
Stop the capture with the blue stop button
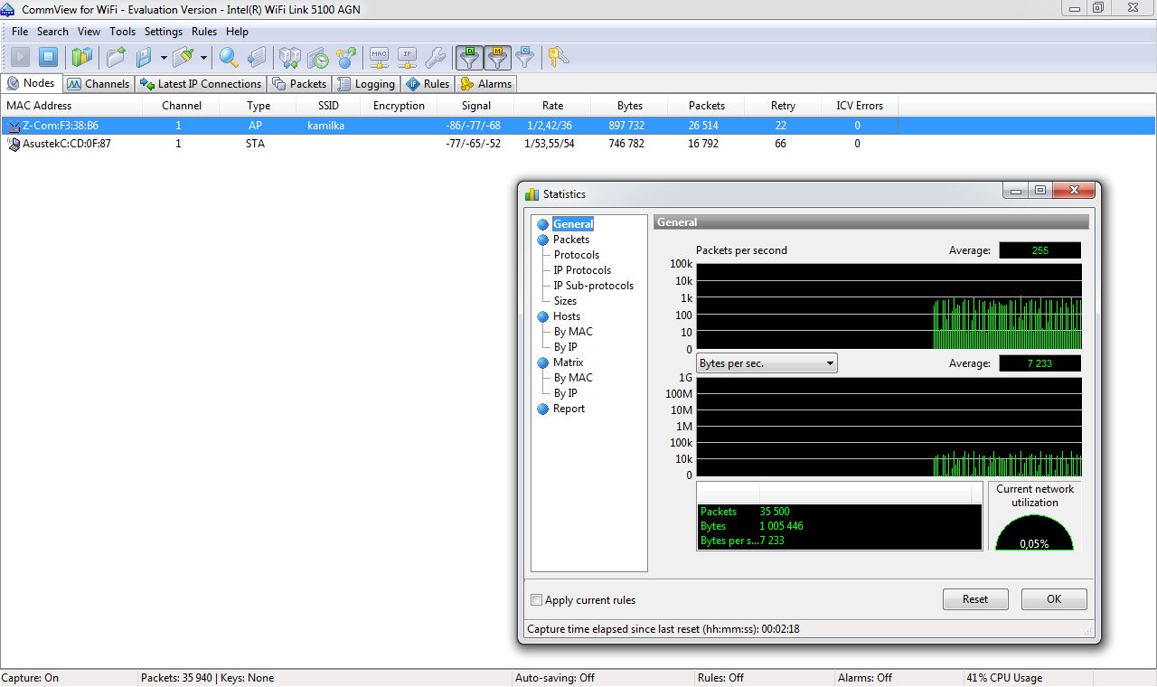[49, 58]
